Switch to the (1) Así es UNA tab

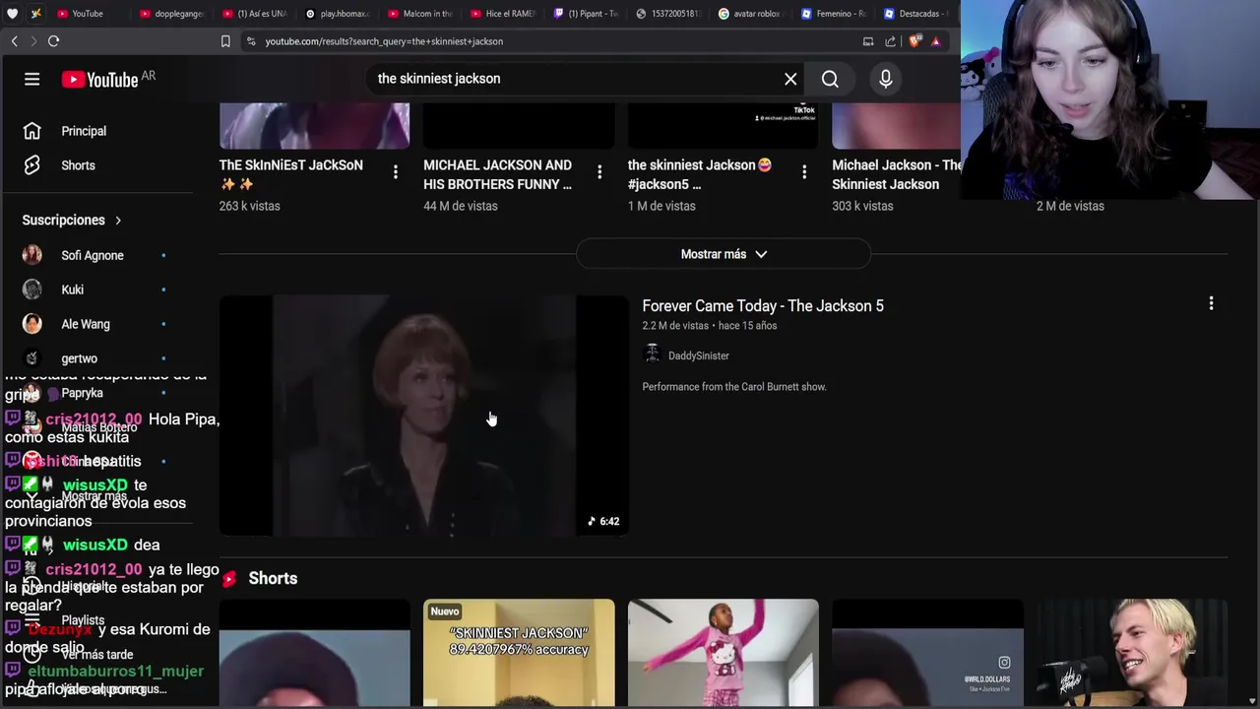[255, 14]
